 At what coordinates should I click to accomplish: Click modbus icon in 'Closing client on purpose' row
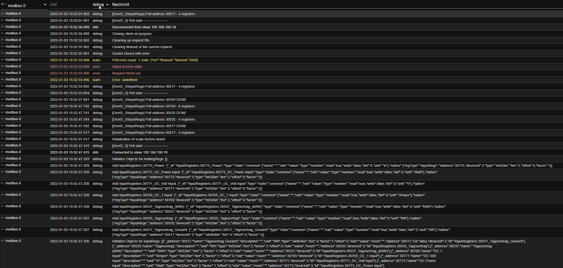pyautogui.click(x=4, y=33)
